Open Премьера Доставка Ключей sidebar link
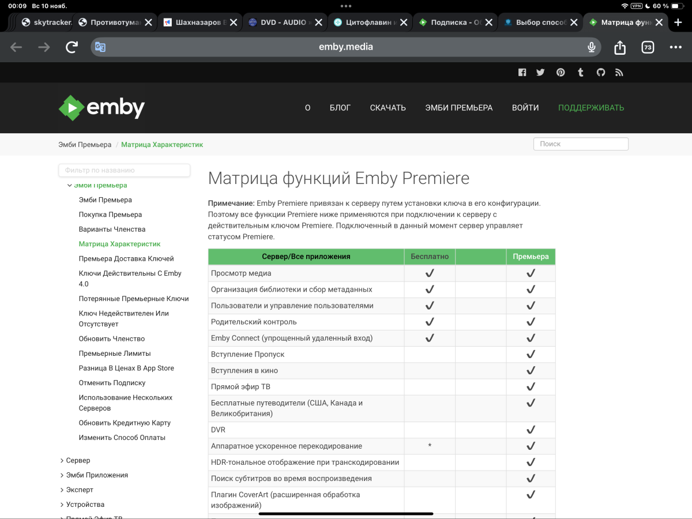The image size is (692, 519). (126, 258)
